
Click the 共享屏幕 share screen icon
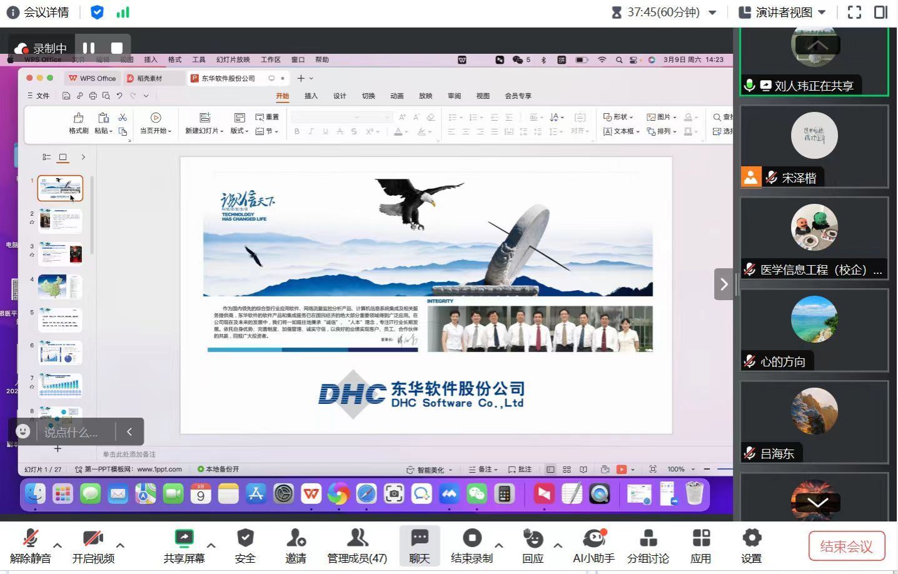click(x=184, y=538)
